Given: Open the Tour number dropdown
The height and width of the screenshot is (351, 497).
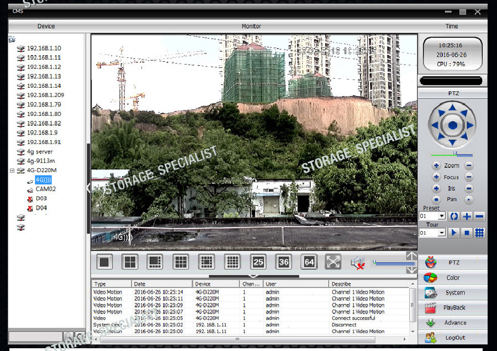Looking at the screenshot, I should pyautogui.click(x=442, y=233).
